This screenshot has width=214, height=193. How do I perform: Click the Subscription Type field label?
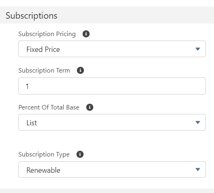point(44,154)
